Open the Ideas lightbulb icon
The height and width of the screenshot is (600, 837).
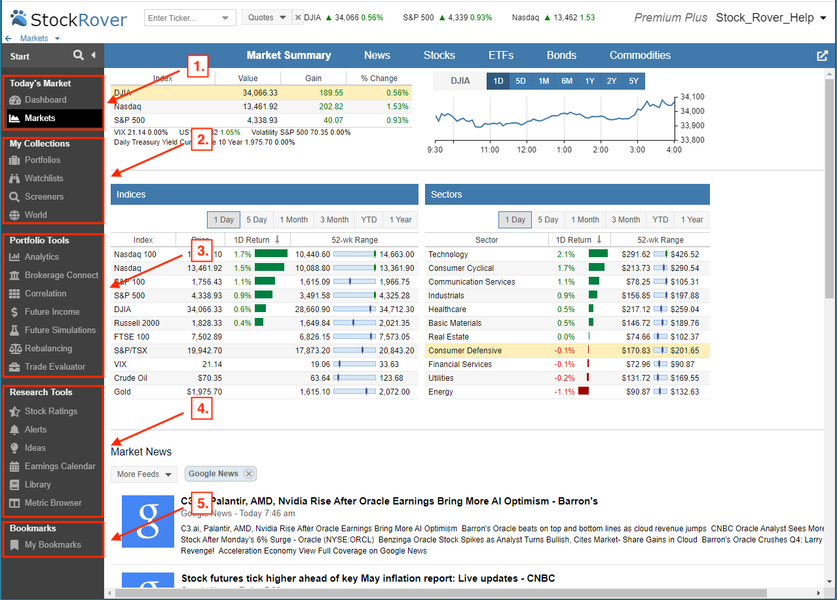[x=14, y=448]
